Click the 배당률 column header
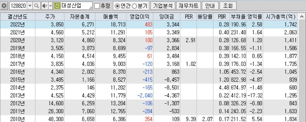The width and height of the screenshot is (306, 122). click(x=205, y=17)
